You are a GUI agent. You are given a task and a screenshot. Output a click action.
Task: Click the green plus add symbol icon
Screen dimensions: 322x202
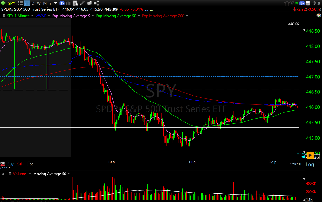tap(3, 3)
